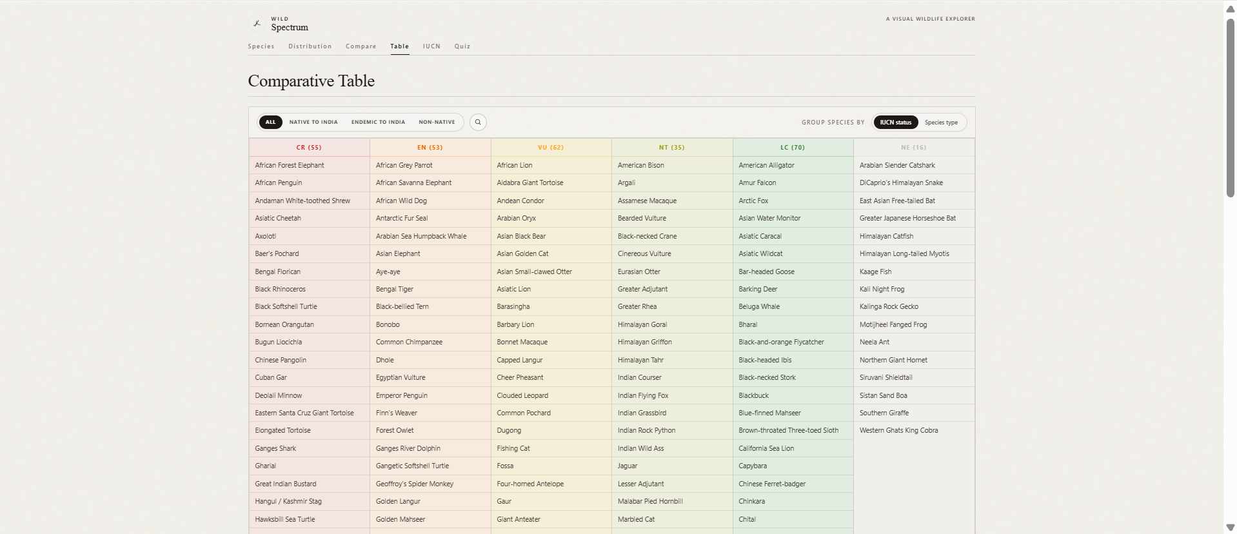Filter by Non-native species
1237x534 pixels.
pos(437,122)
